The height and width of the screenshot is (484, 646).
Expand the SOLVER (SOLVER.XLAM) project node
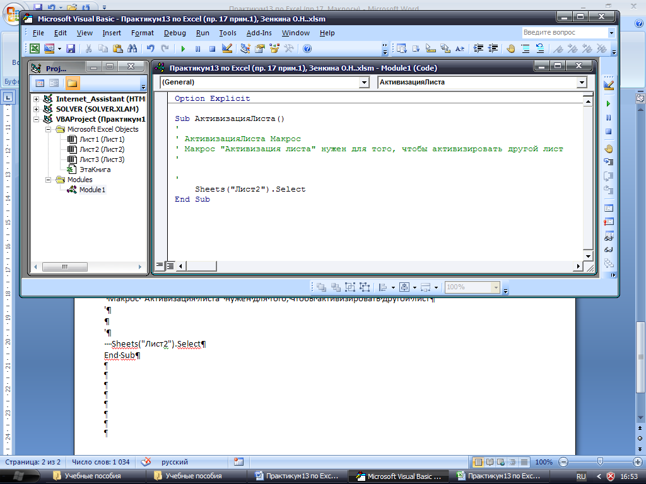coord(36,109)
